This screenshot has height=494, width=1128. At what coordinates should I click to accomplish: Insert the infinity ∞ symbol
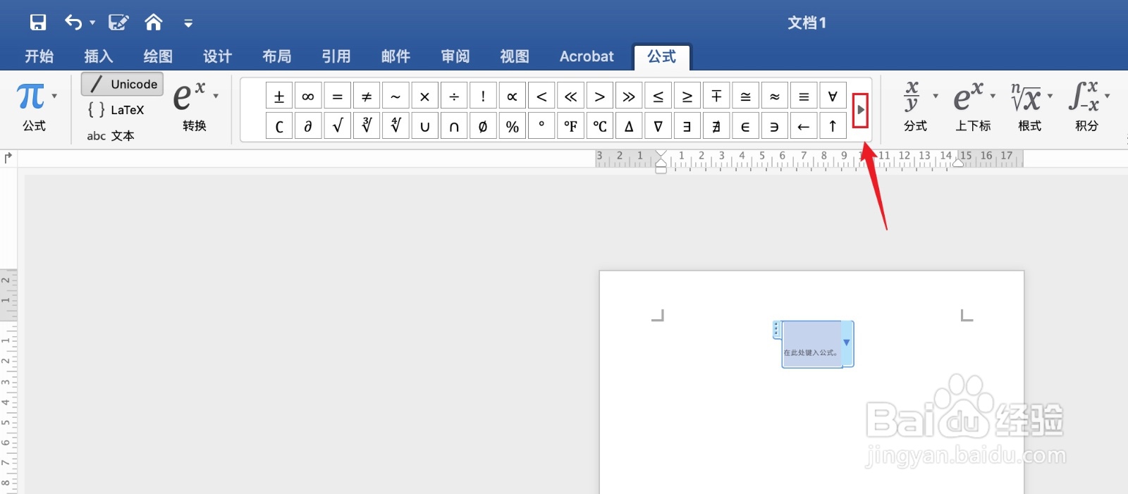point(308,97)
